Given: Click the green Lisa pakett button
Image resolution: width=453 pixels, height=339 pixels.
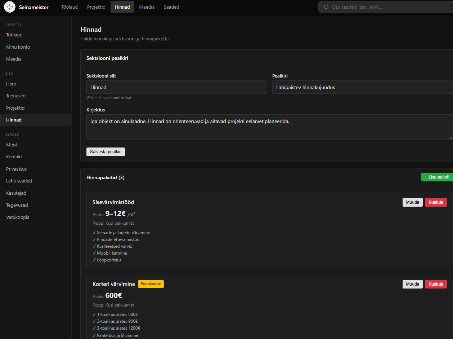Looking at the screenshot, I should 437,177.
